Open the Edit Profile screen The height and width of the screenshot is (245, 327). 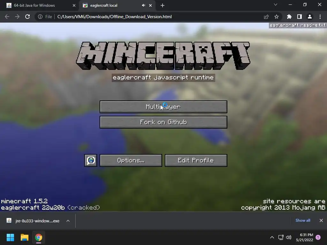(x=196, y=160)
